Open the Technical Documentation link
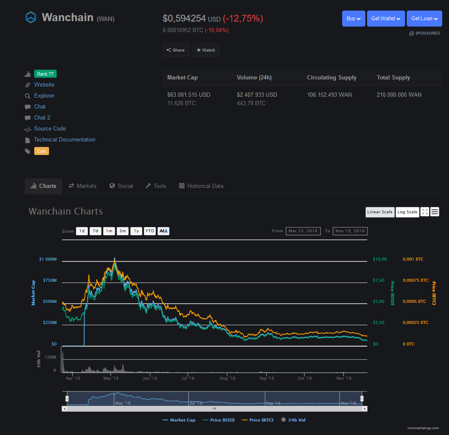449x435 pixels. (x=65, y=139)
